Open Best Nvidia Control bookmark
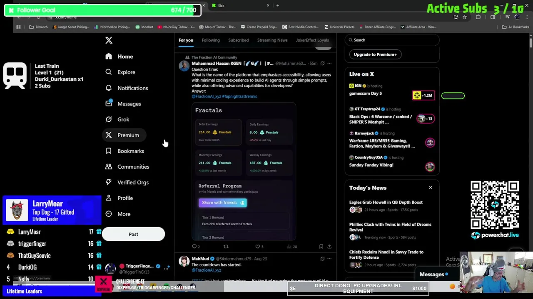533x299 pixels. coord(300,27)
